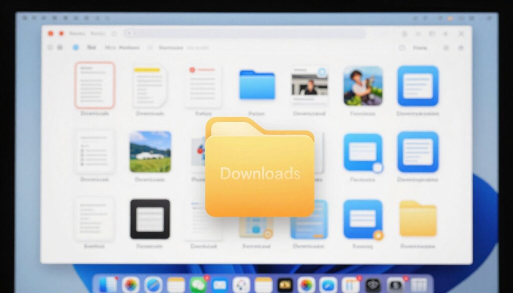The image size is (513, 293).
Task: Open the blue icon with the white badge
Action: (363, 152)
